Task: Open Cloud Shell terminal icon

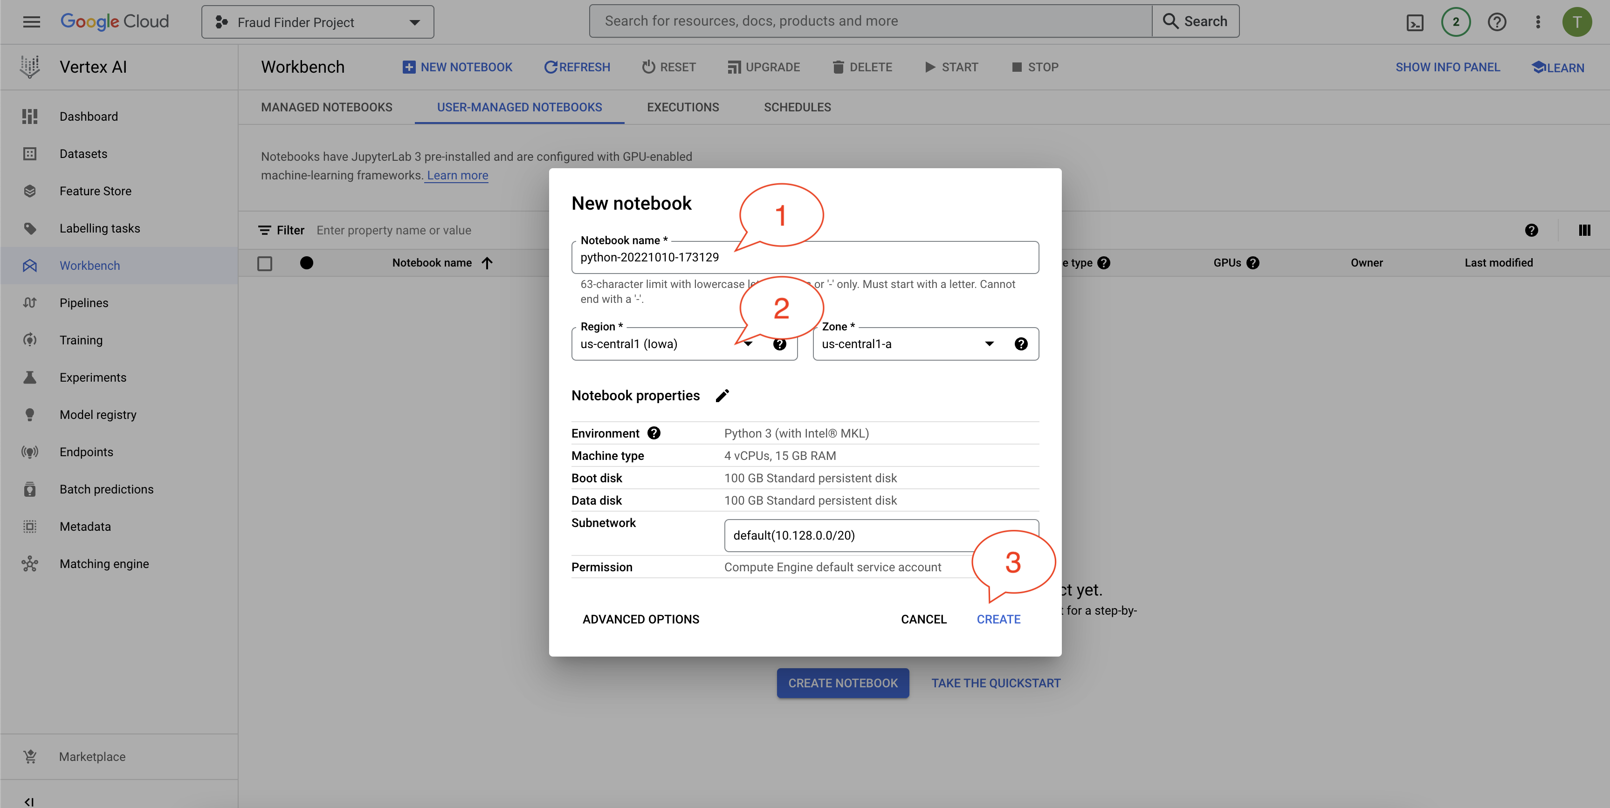Action: 1414,22
